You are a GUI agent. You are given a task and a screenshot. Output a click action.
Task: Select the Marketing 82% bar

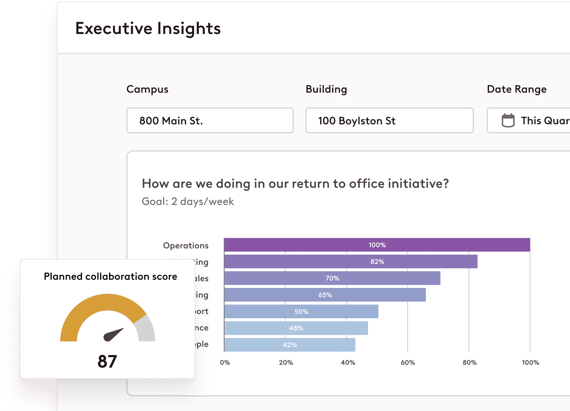350,262
